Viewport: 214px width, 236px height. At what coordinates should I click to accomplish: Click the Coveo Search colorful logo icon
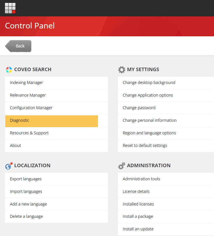(x=9, y=70)
